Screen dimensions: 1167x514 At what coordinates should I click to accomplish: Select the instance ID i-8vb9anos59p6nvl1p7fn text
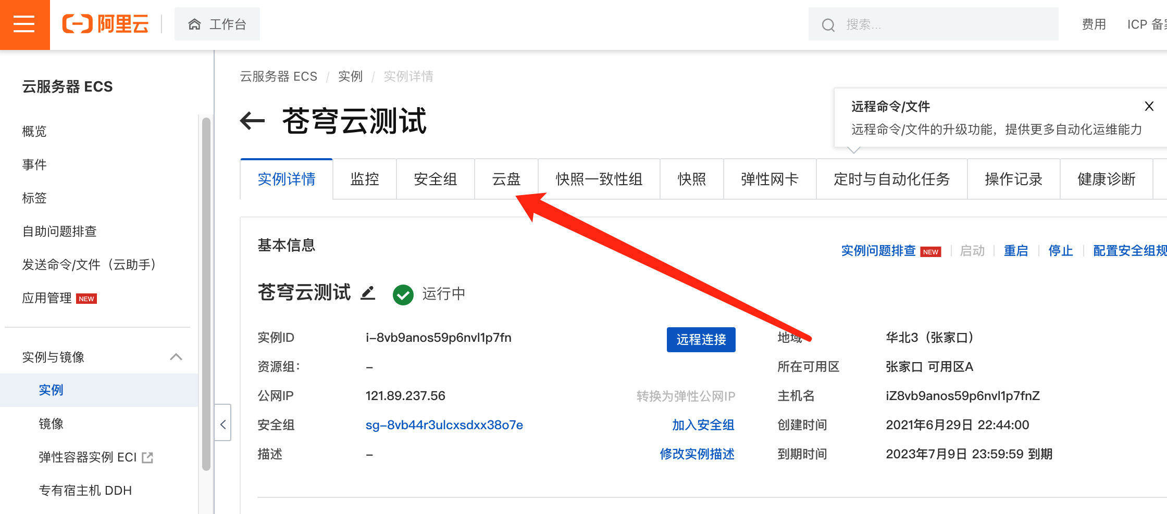pos(439,338)
